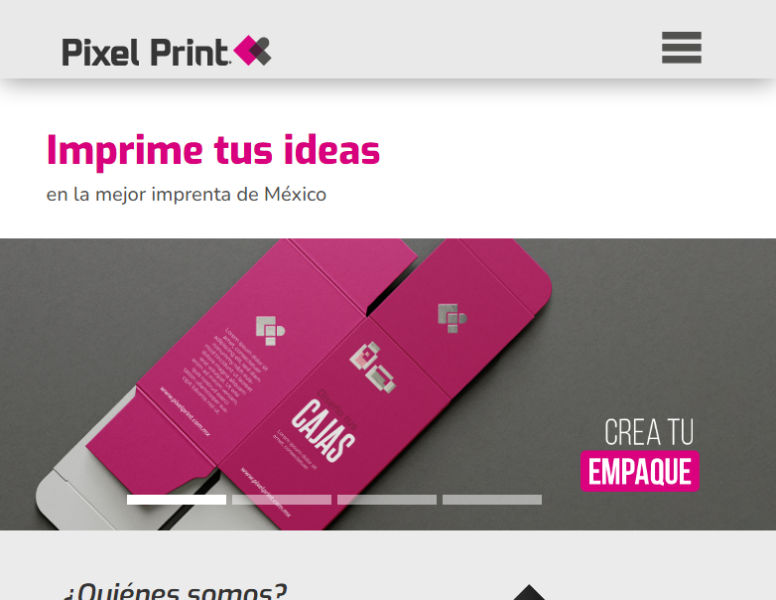Click the dark diamond shape beside ¿Quiénes somos?
The height and width of the screenshot is (600, 776).
pos(529,593)
